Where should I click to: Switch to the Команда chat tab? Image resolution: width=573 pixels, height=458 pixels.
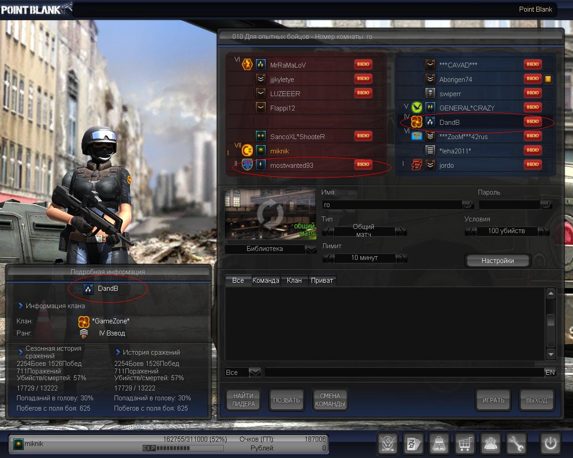(x=265, y=280)
